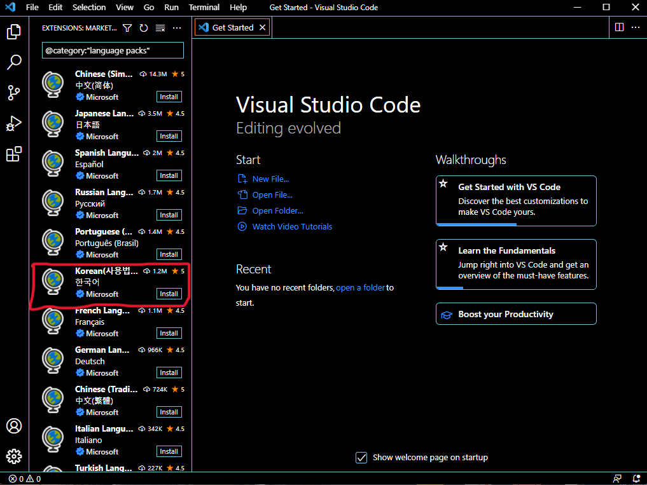Open Run and Debug view icon
The height and width of the screenshot is (485, 647).
point(14,123)
